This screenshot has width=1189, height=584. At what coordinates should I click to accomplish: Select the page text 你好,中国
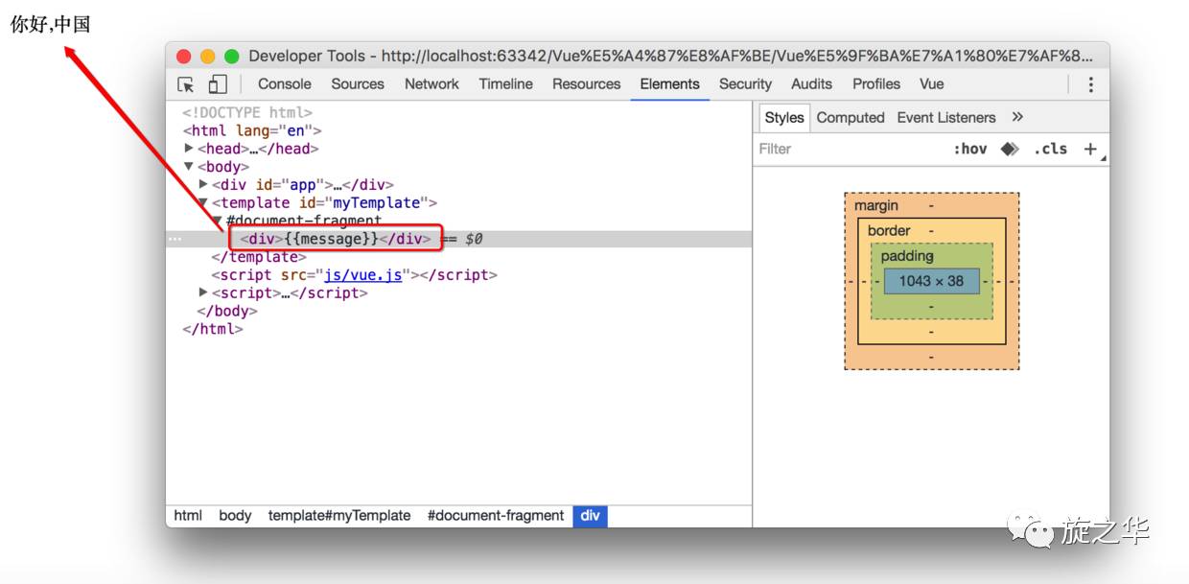[50, 25]
